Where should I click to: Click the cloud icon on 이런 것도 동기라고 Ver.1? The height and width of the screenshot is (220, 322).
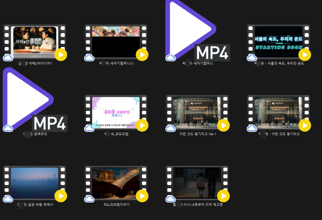coord(171,128)
